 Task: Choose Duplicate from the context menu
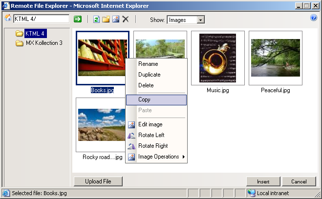click(156, 75)
